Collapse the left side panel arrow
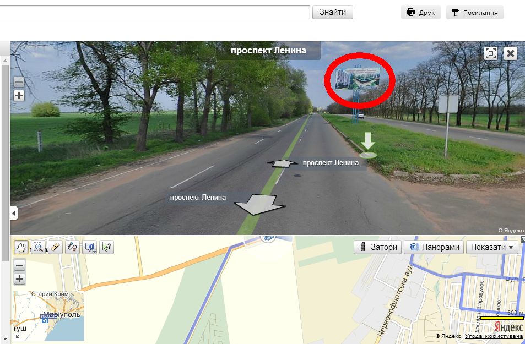The width and height of the screenshot is (525, 344). [13, 213]
